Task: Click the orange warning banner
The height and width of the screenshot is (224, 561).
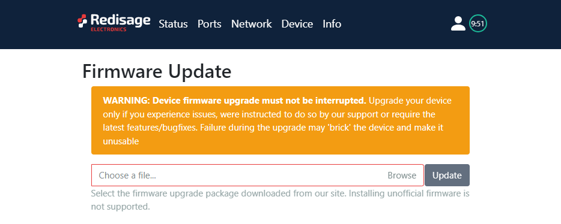Action: tap(280, 120)
